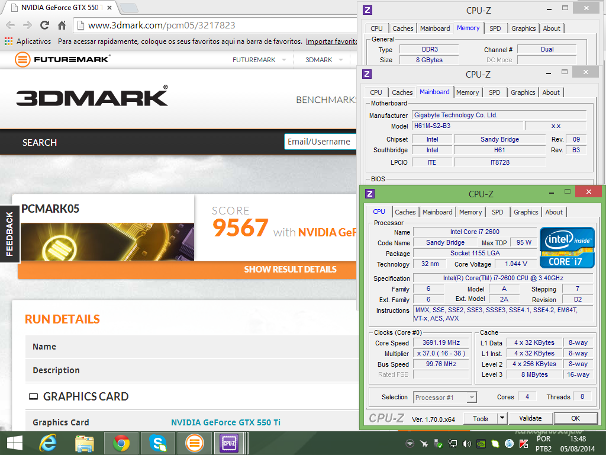Image resolution: width=606 pixels, height=455 pixels.
Task: Click the airplane tray icon
Action: (x=424, y=443)
